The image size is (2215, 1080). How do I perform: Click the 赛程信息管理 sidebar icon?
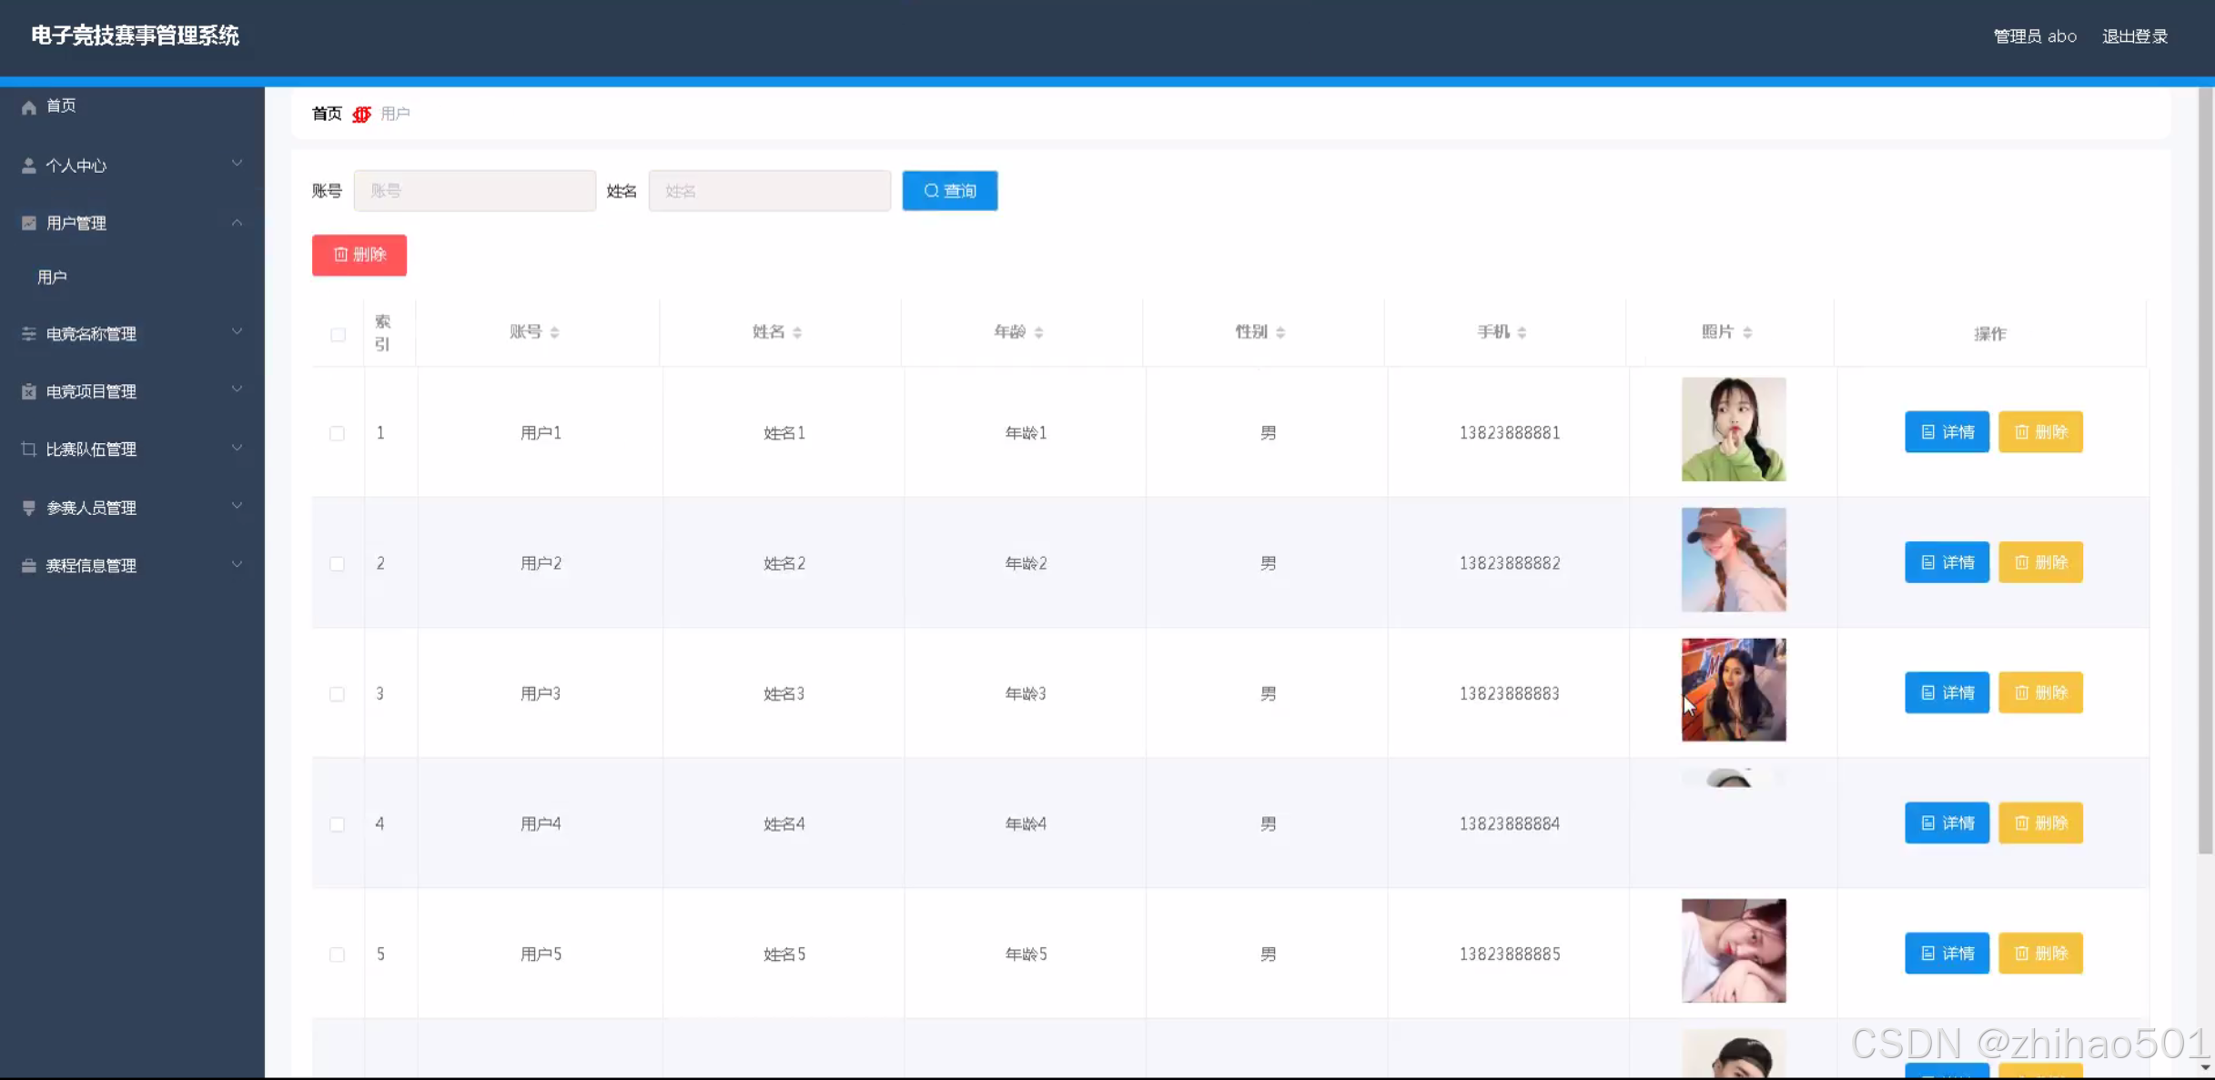[29, 566]
